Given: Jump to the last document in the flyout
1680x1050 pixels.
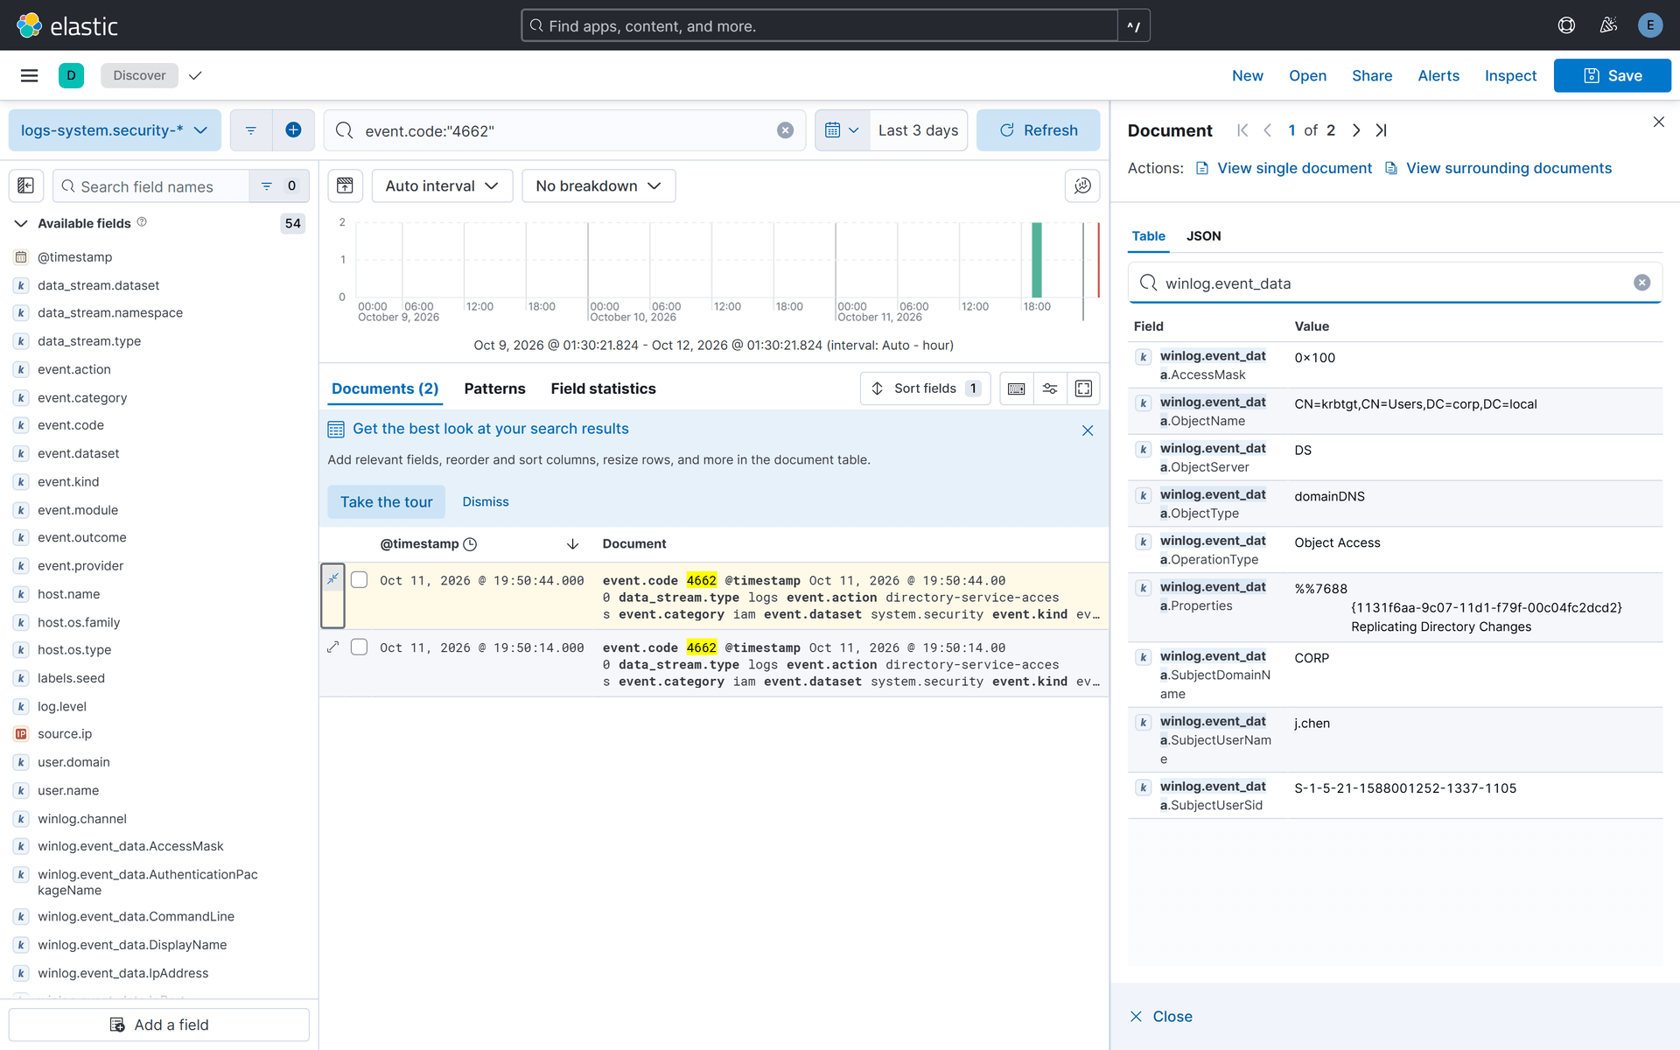Looking at the screenshot, I should (1381, 130).
